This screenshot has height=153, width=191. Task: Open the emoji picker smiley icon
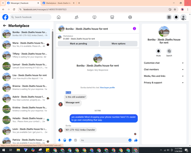pos(130,140)
